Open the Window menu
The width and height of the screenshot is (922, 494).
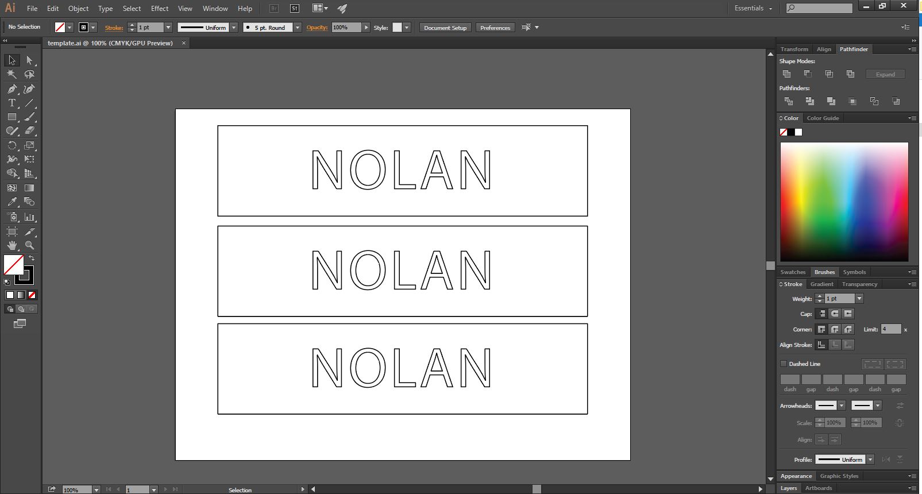pos(215,9)
